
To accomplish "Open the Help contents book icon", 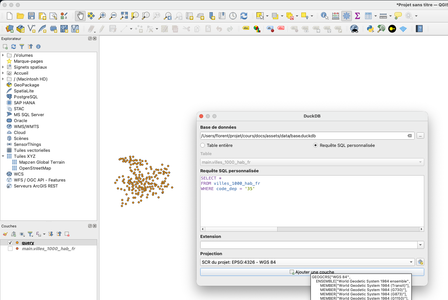I will (x=419, y=29).
